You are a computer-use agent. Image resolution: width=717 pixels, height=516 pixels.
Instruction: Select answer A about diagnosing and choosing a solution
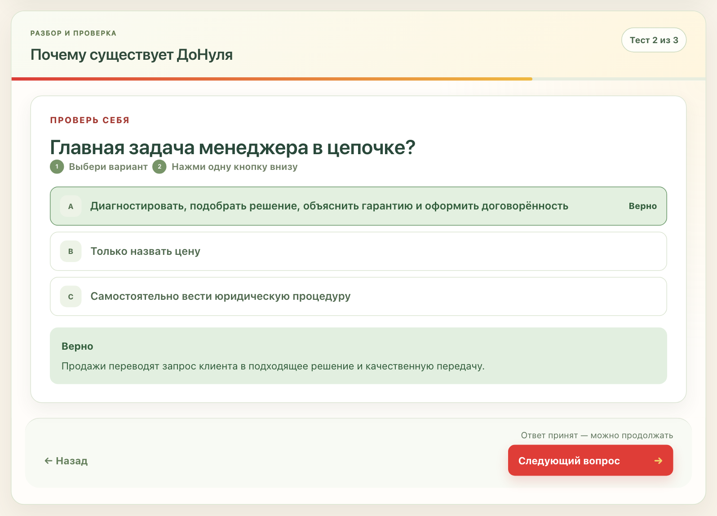[x=358, y=206]
